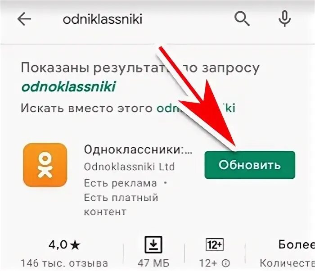Click the green Обновить button
The width and height of the screenshot is (315, 271).
pos(250,165)
